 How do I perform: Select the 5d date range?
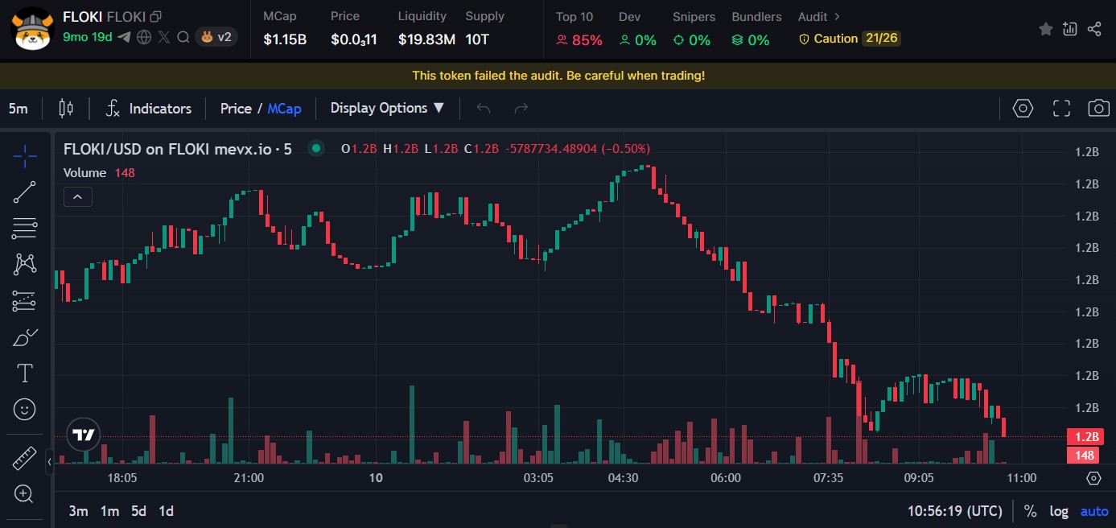click(138, 511)
